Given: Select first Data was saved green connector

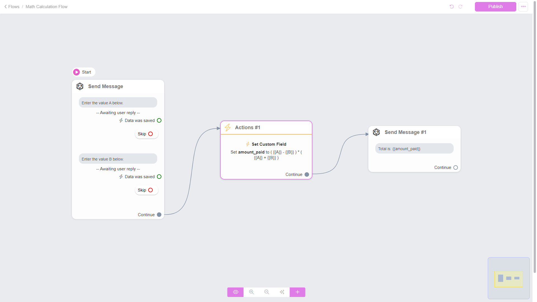Looking at the screenshot, I should pos(159,121).
